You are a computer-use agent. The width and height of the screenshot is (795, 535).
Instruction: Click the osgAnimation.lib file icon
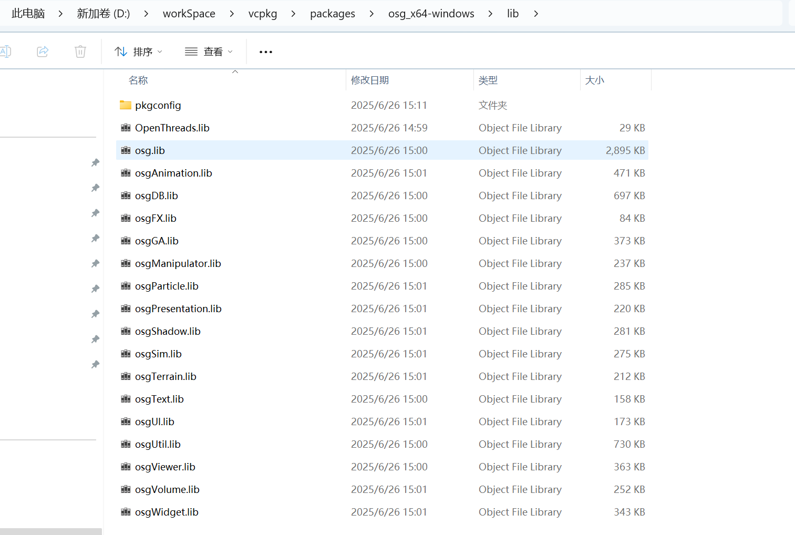(x=126, y=173)
